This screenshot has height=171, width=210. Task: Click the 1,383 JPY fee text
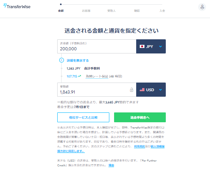(73, 68)
